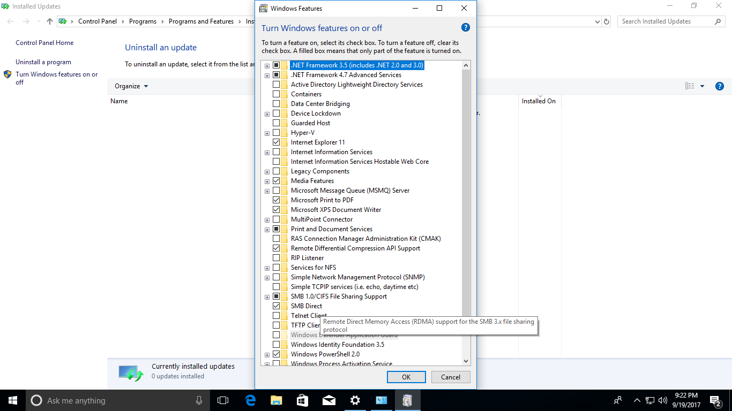Toggle the Internet Explorer 11 checkbox

pos(276,142)
